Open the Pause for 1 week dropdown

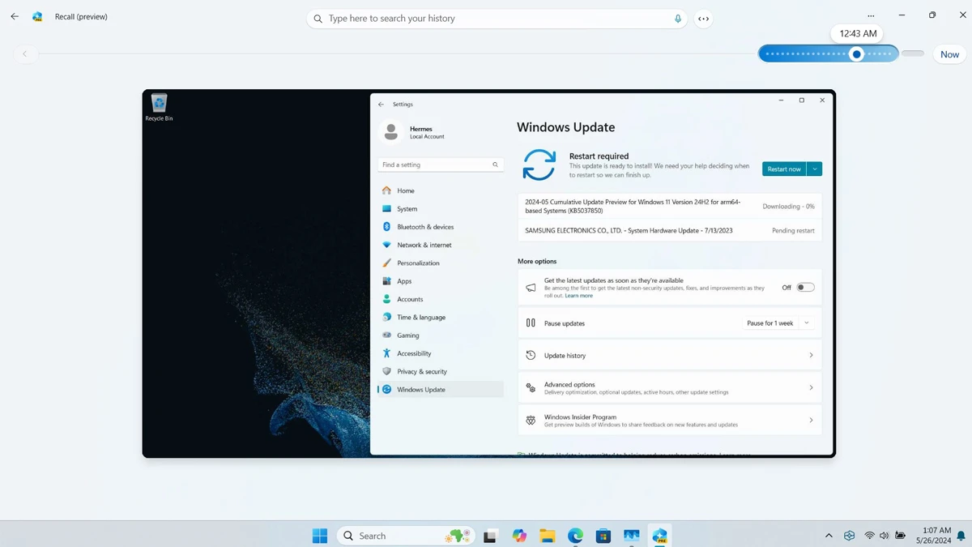tap(778, 323)
